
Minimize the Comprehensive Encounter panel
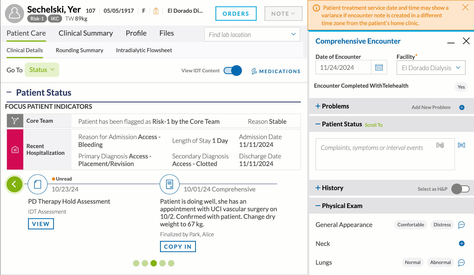451,42
